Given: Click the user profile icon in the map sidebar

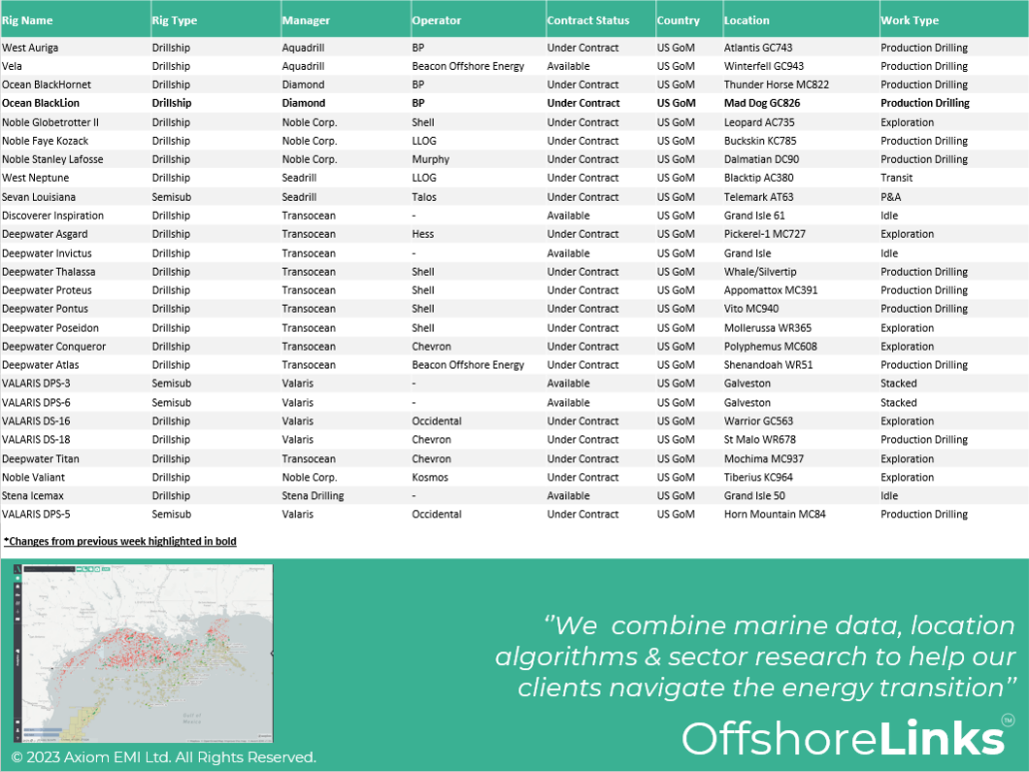Looking at the screenshot, I should pos(18,730).
